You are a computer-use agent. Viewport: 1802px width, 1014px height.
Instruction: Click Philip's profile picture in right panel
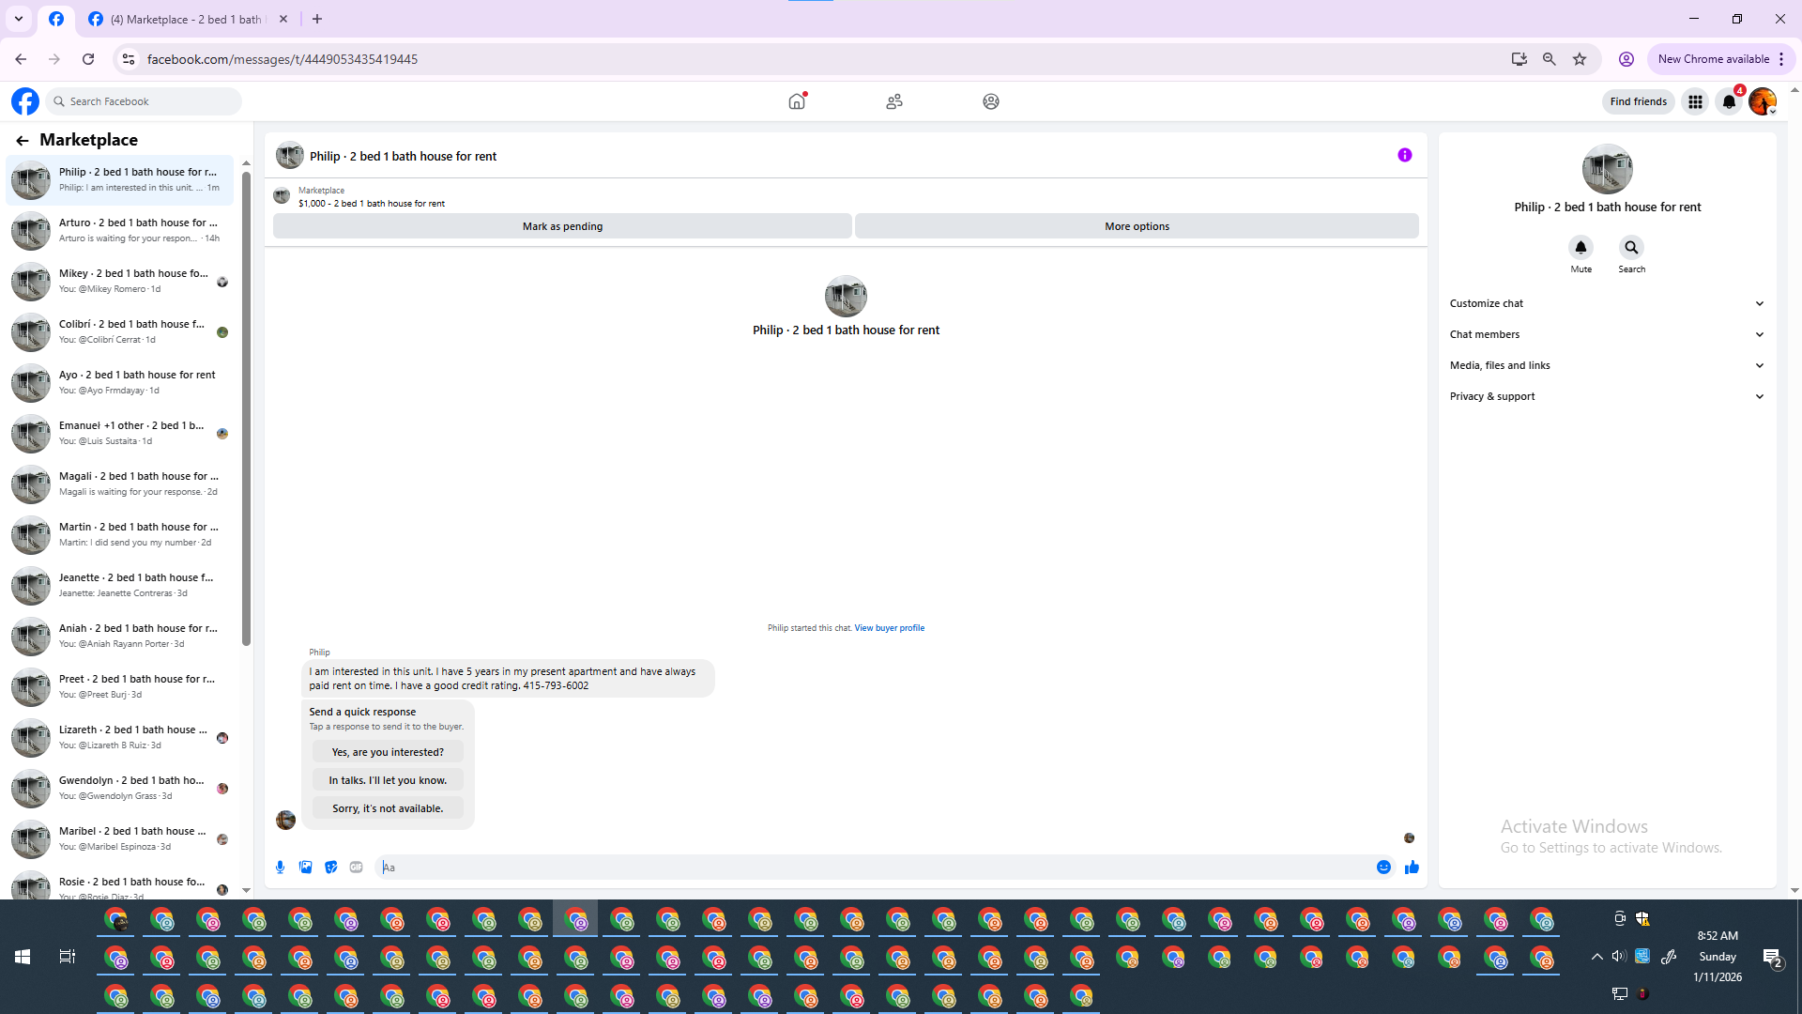(x=1607, y=169)
